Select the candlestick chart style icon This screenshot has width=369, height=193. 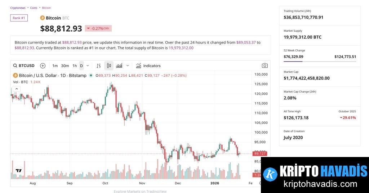pyautogui.click(x=109, y=66)
